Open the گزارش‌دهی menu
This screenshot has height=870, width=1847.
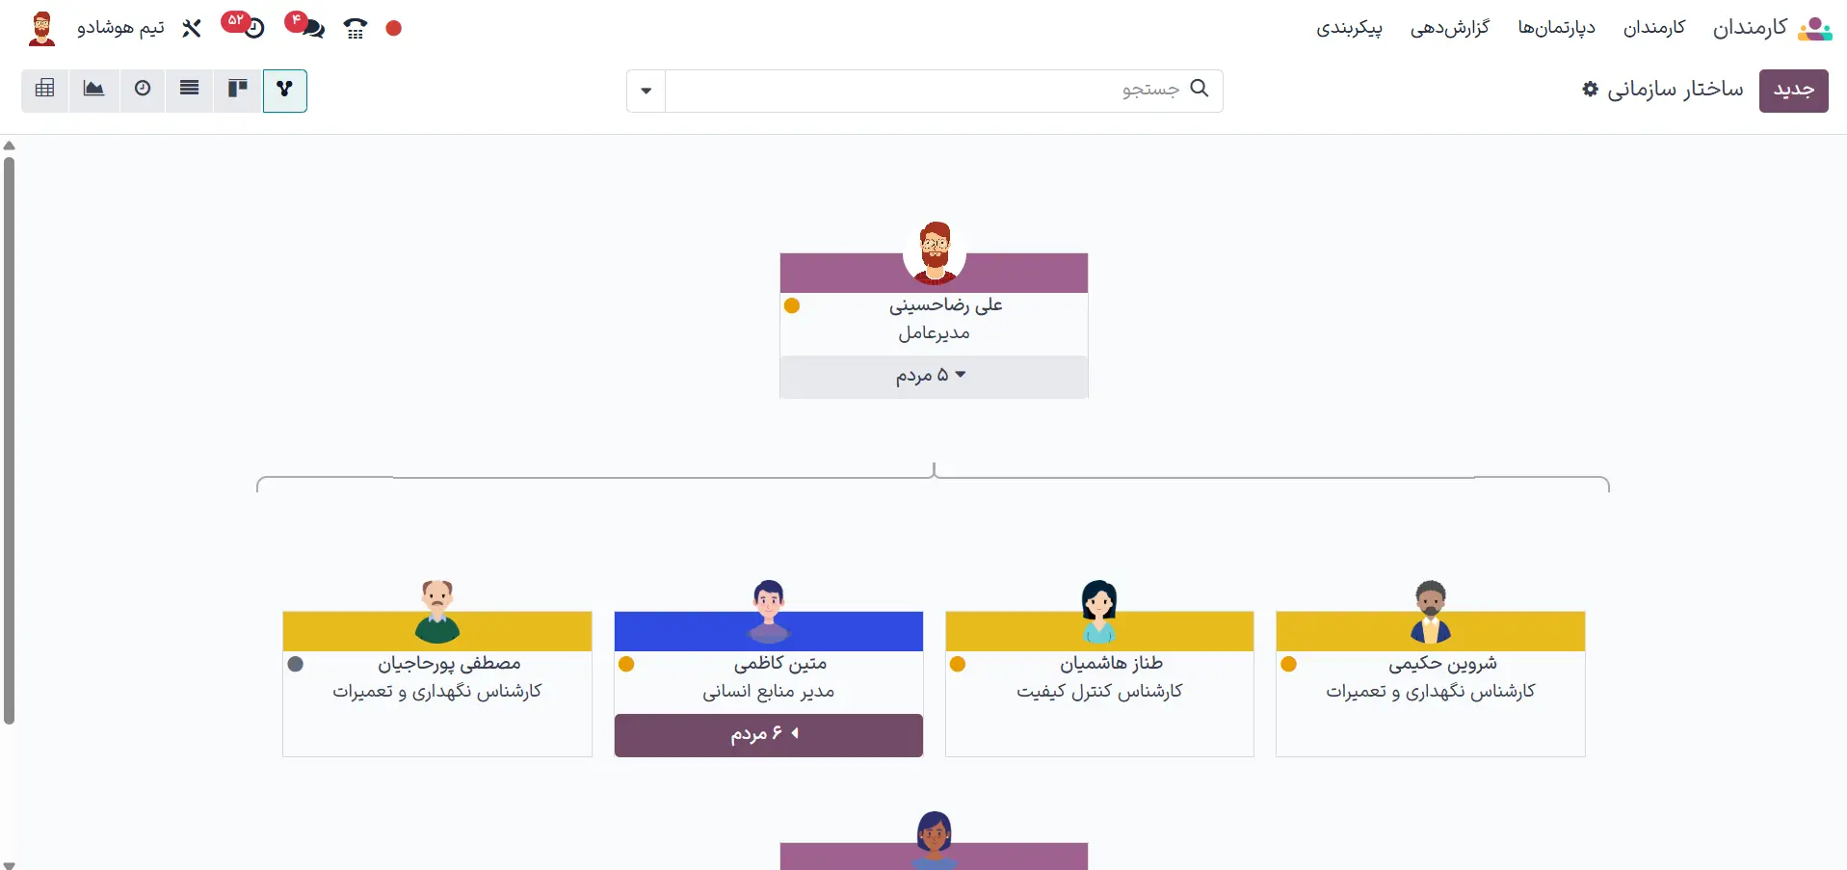pos(1449,28)
